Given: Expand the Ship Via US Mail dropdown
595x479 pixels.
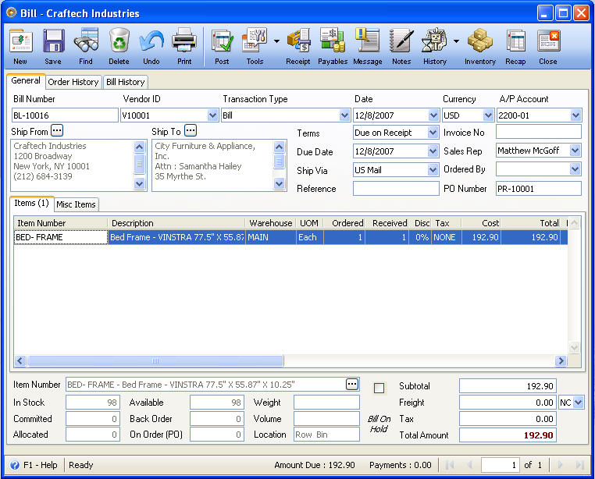Looking at the screenshot, I should (433, 170).
